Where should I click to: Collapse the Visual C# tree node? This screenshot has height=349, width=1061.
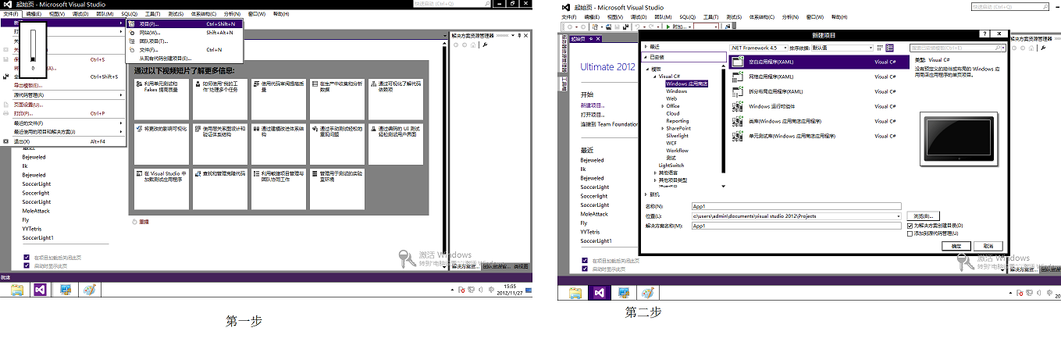654,77
